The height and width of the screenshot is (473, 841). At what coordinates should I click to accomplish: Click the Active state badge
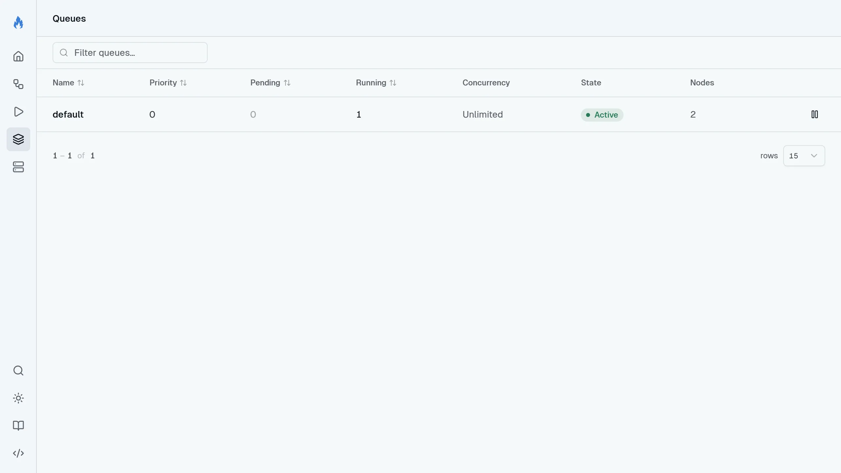click(x=602, y=115)
